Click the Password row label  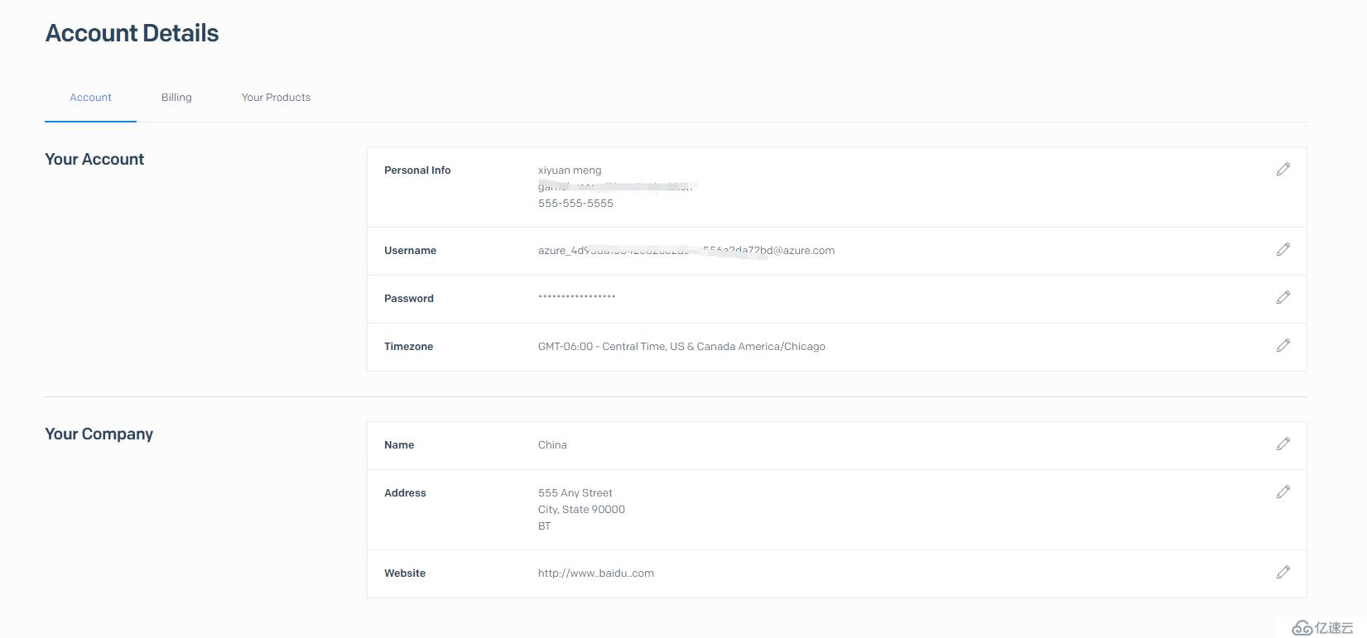(409, 299)
